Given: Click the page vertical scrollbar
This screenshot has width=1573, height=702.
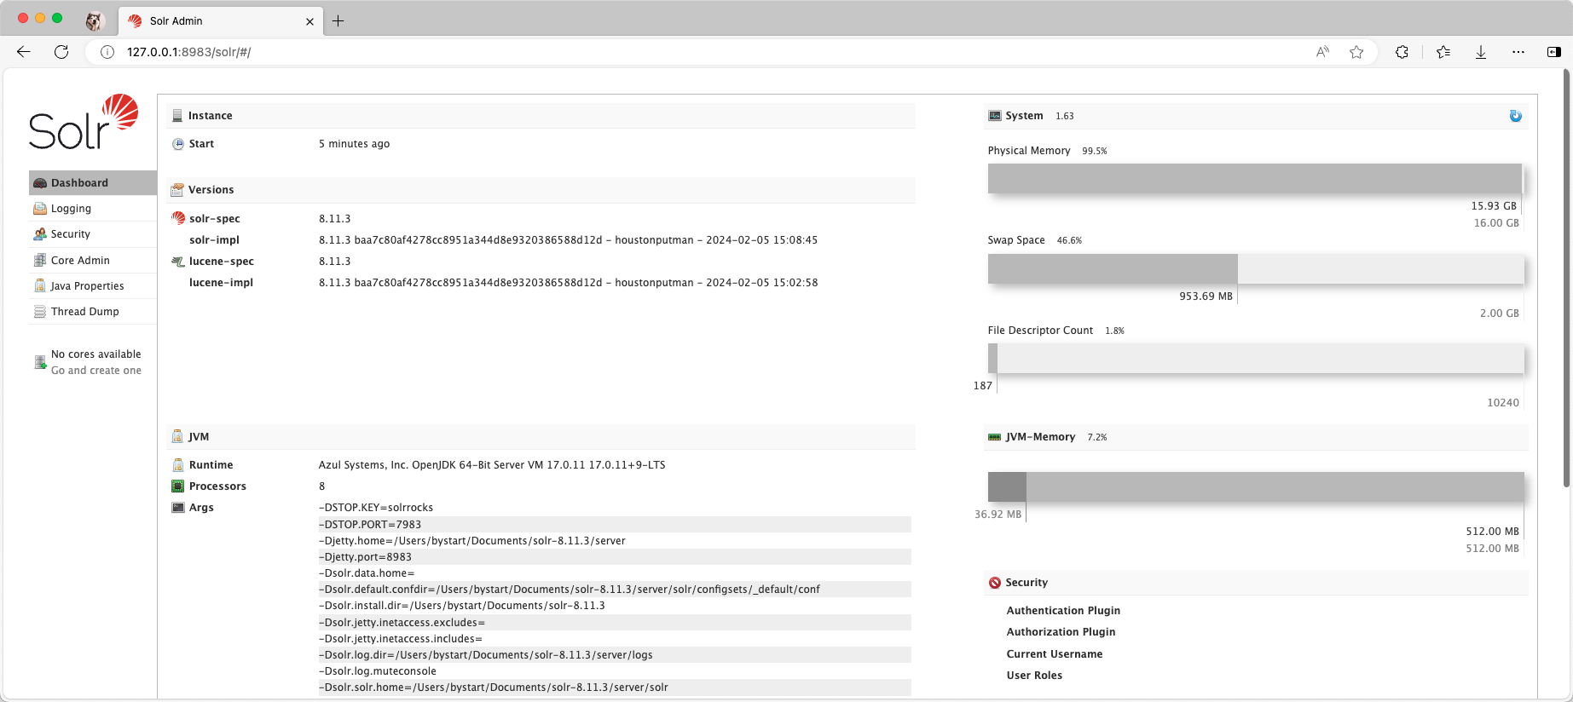Looking at the screenshot, I should [x=1566, y=279].
